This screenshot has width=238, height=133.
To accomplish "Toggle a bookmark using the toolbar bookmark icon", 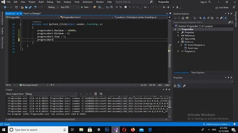I will pos(126,7).
